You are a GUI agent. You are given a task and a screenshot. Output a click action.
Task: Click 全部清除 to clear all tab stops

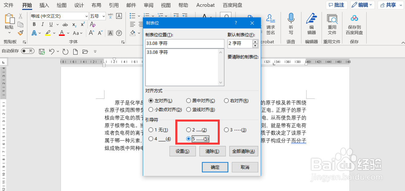244,151
